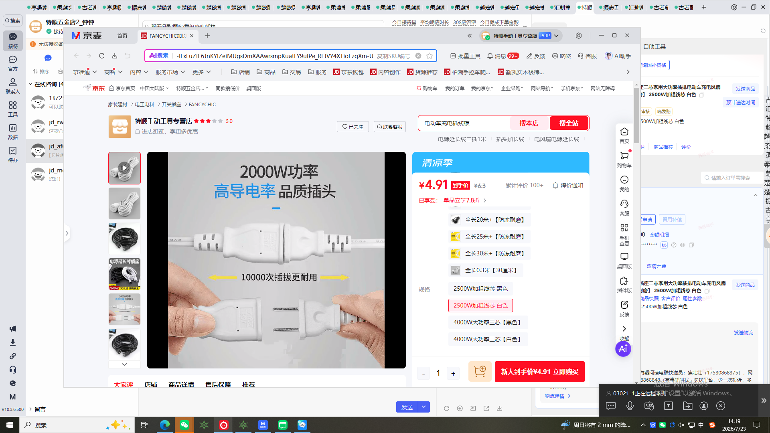Choose length 全长20米+【防冻耐磨】

(x=489, y=220)
